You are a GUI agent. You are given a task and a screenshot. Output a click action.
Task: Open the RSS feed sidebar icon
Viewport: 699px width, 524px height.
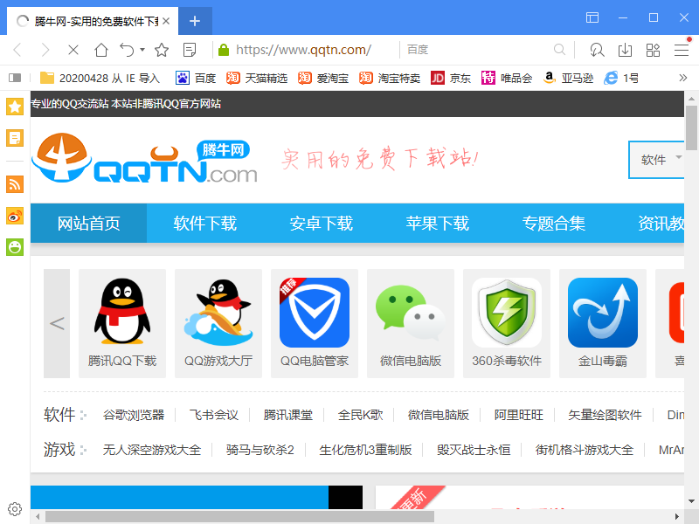pos(15,184)
